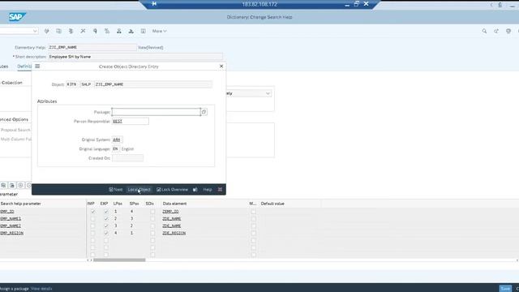Toggle EXP checkbox for EMP_NAME2
This screenshot has width=519, height=292.
point(106,225)
